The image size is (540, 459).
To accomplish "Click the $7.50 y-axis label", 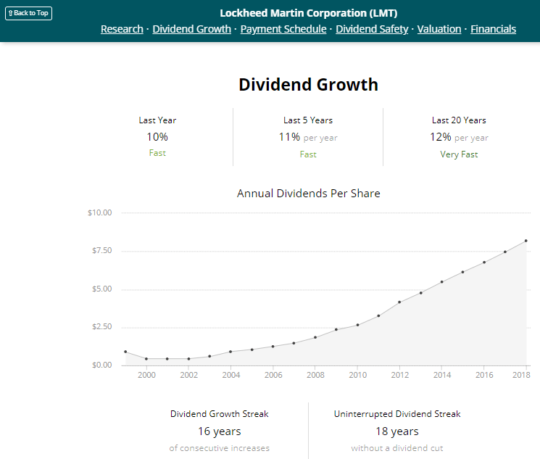I will coord(102,250).
